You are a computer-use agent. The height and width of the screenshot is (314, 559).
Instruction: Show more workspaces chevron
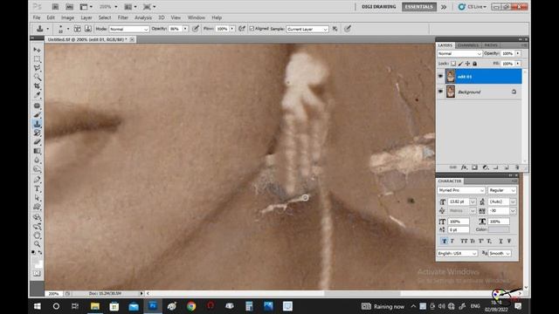coord(444,7)
